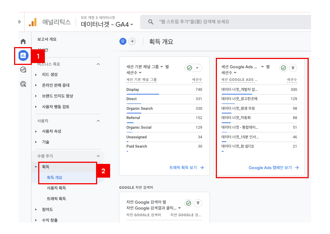Expand the 참여도 item

(x=36, y=210)
